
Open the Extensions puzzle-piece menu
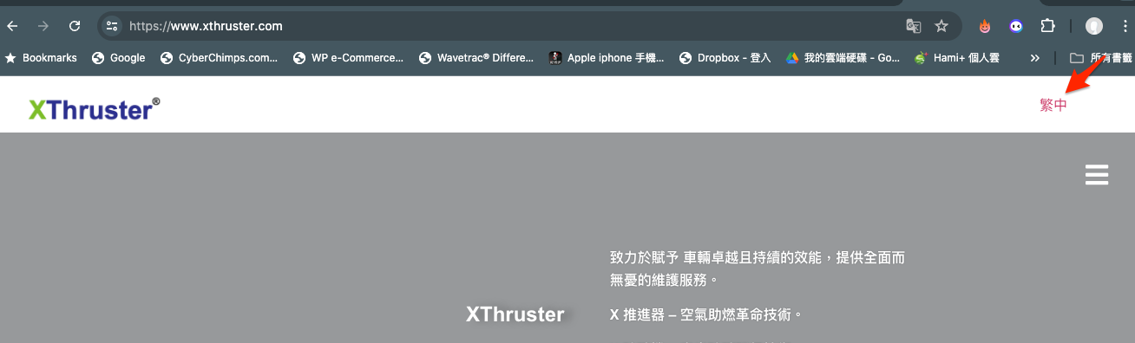(x=1047, y=26)
